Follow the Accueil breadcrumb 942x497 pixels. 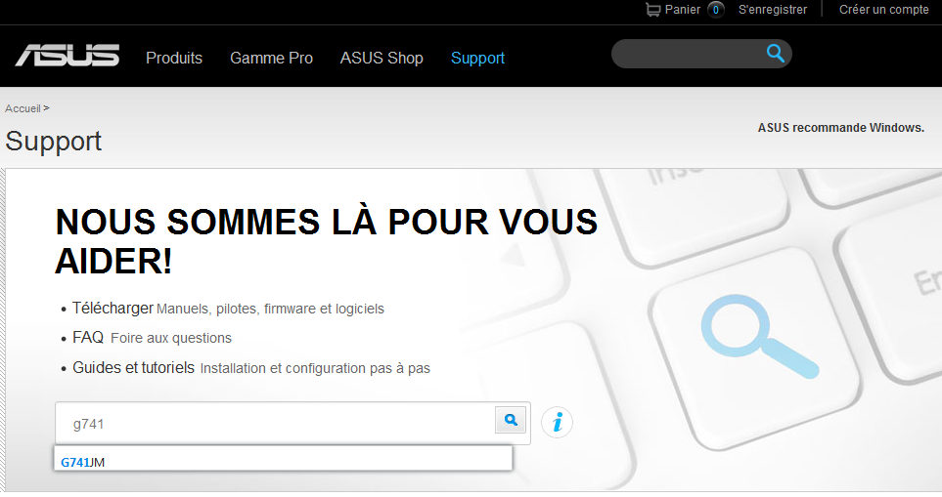[22, 108]
